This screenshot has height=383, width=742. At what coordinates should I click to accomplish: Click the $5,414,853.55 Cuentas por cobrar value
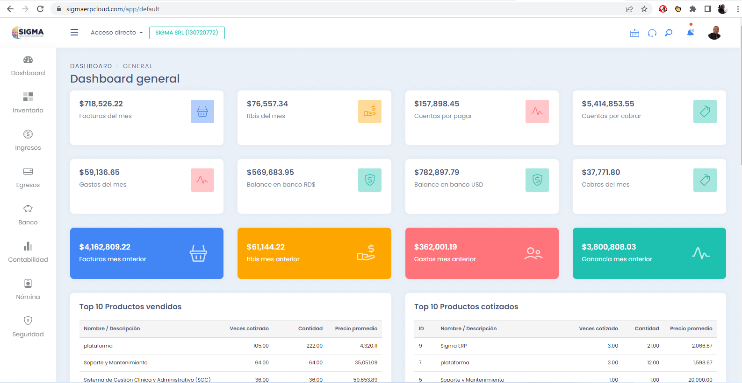(x=608, y=104)
